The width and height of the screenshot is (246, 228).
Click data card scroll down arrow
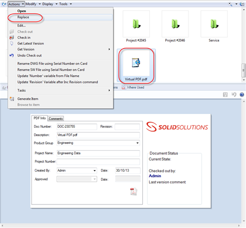coord(244,221)
